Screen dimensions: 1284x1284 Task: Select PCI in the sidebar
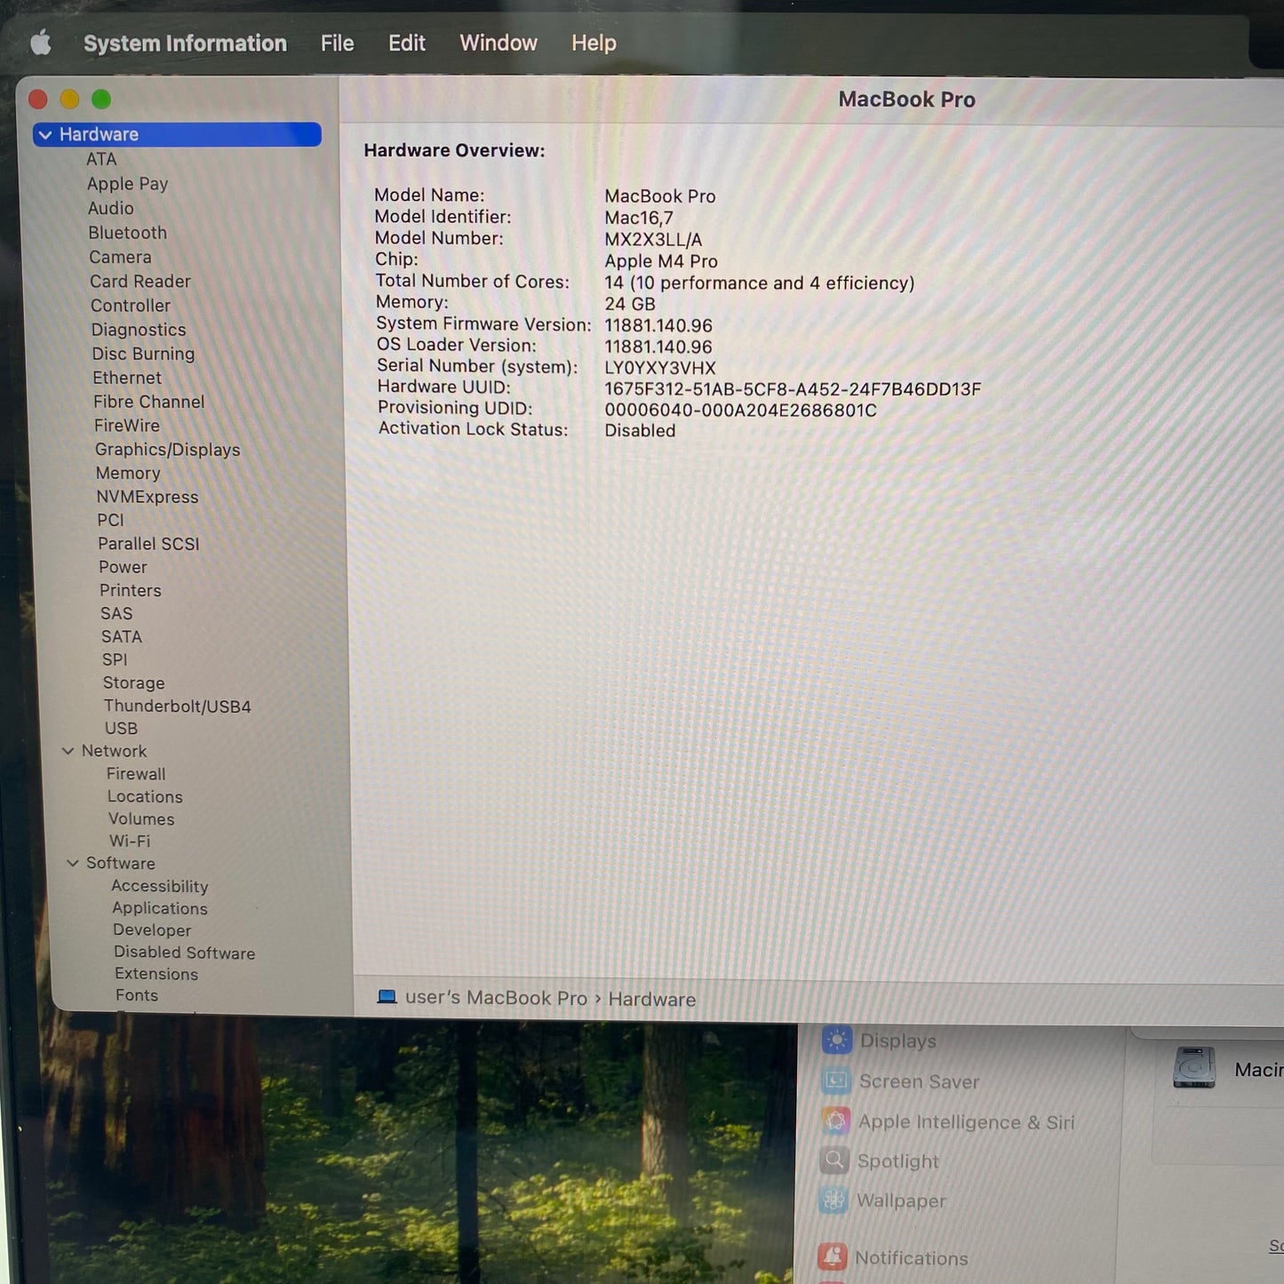(111, 520)
